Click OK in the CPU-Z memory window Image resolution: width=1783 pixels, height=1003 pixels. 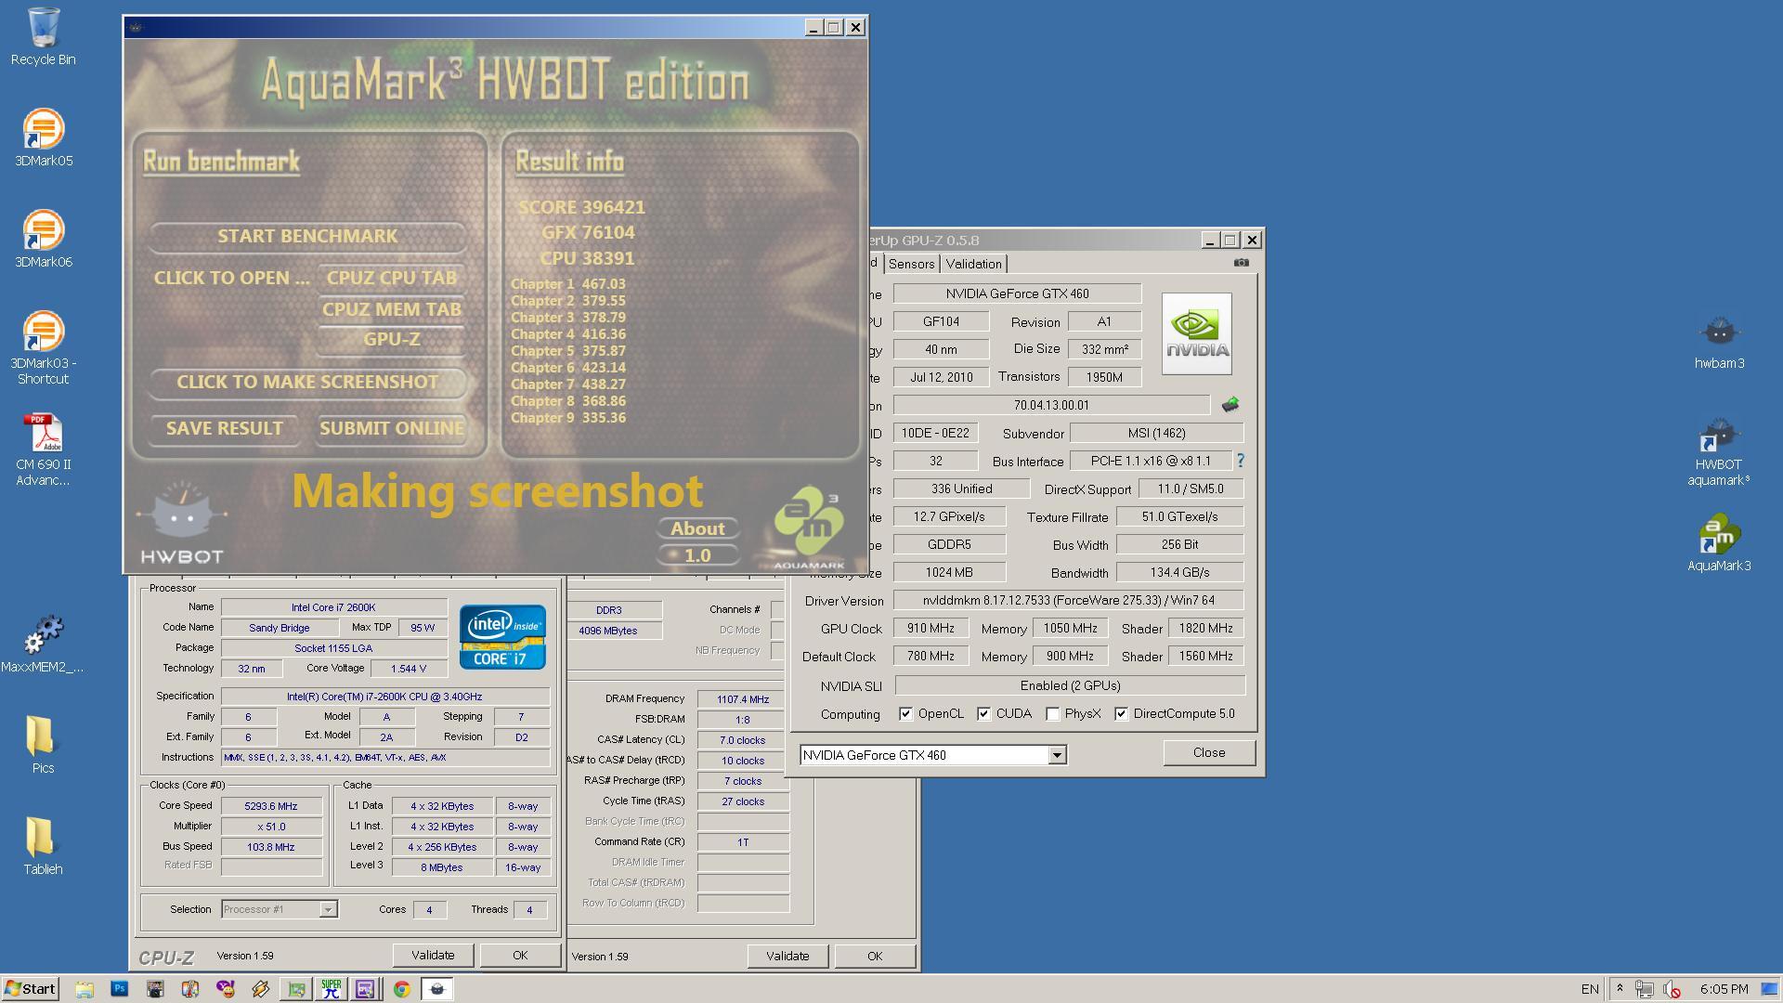875,956
